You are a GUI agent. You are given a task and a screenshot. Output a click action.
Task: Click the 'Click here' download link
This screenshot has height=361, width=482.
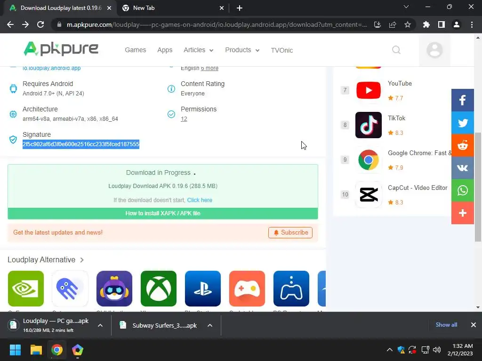[x=200, y=200]
